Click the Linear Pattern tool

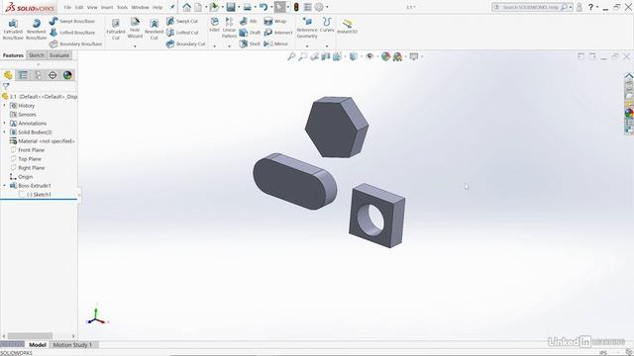click(229, 28)
